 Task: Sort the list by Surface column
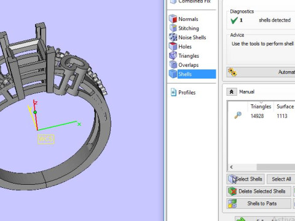tap(285, 107)
